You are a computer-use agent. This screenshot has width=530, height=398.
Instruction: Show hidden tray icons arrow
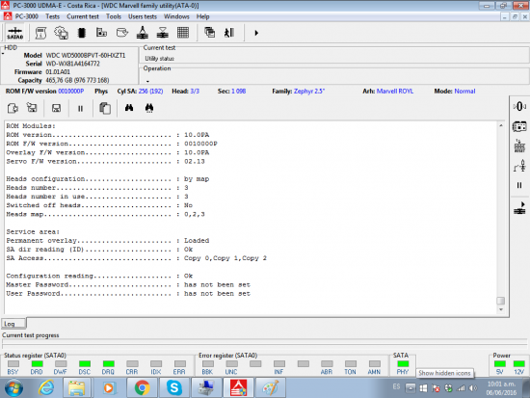pos(411,388)
